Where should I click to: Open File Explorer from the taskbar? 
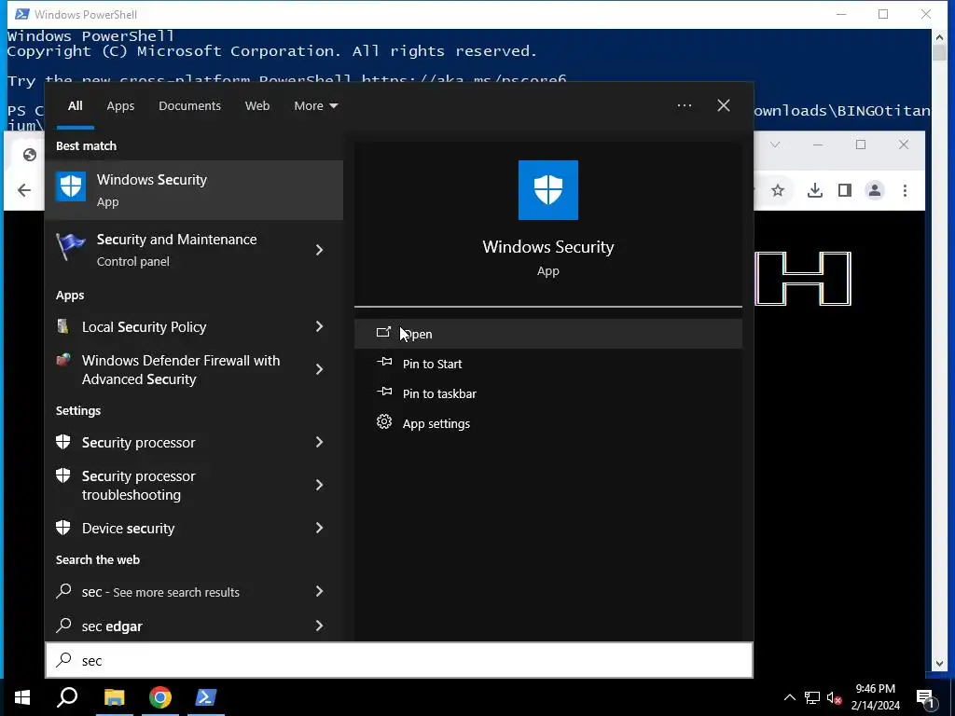pyautogui.click(x=114, y=697)
